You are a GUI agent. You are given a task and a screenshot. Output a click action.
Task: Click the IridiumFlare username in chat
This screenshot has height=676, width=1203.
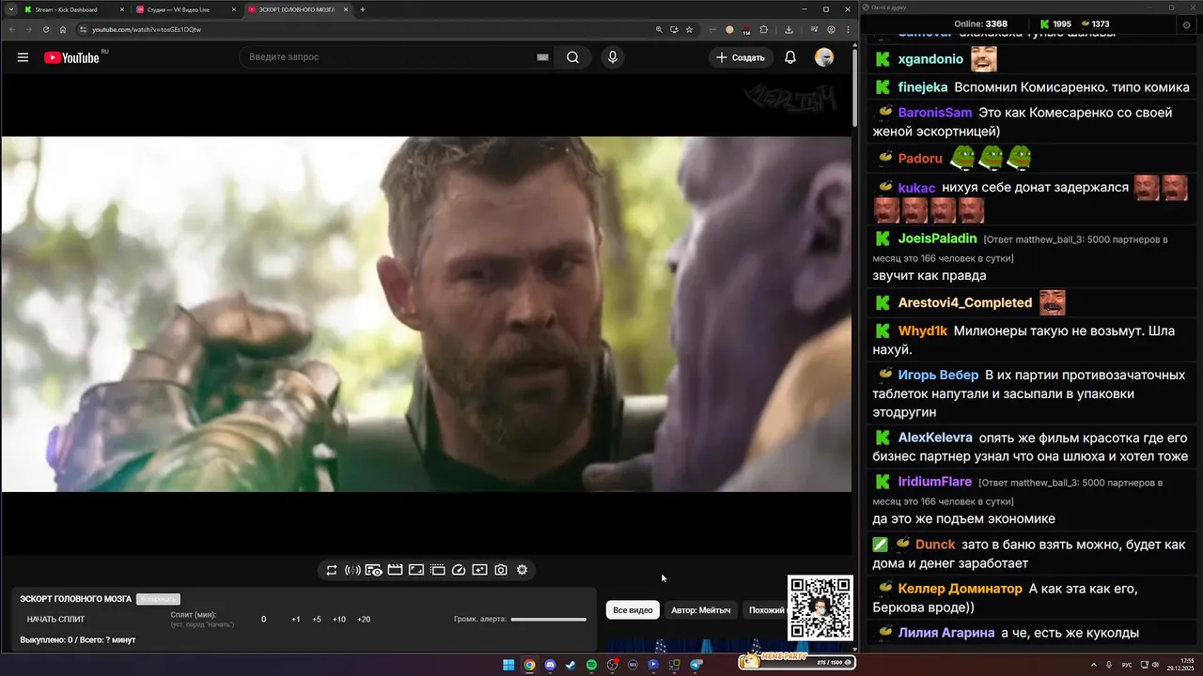(935, 482)
